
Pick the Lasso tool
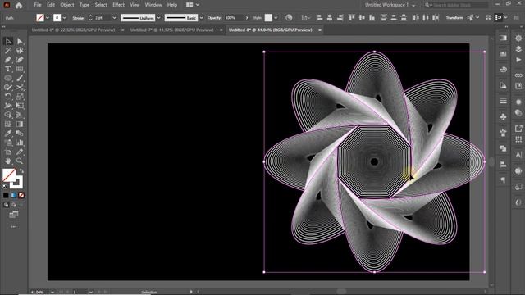point(20,51)
